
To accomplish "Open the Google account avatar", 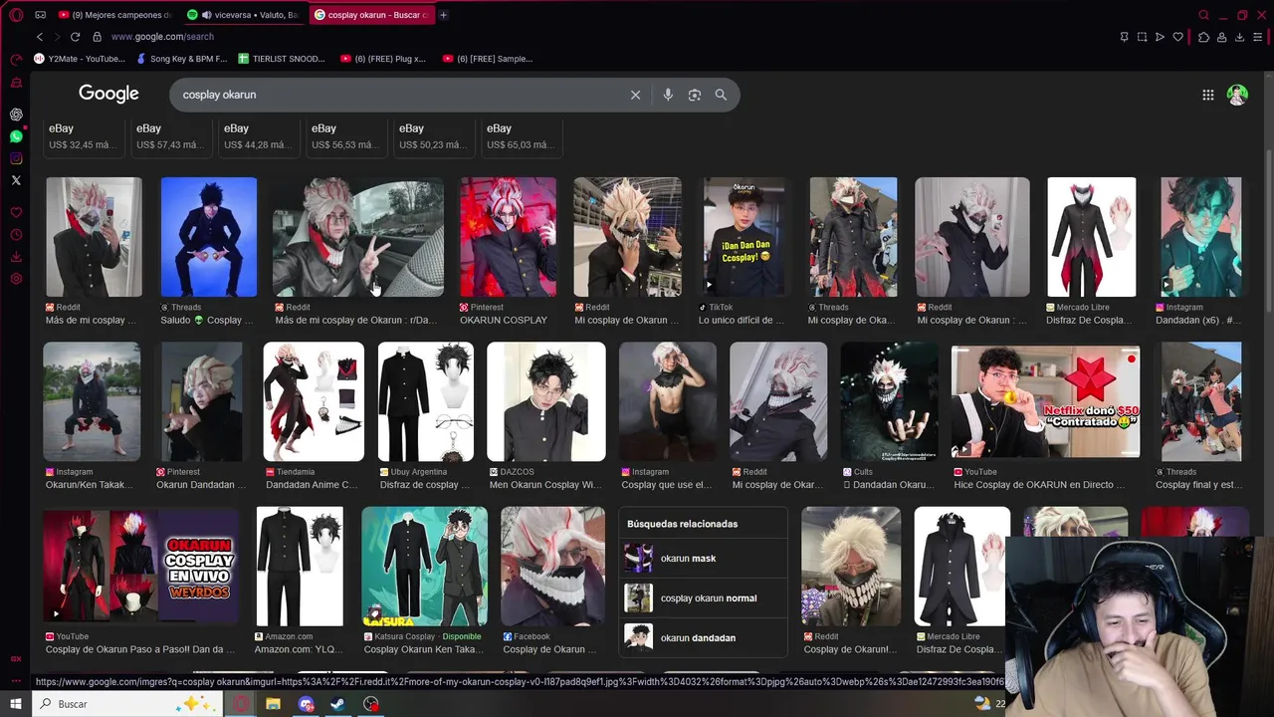I will 1237,95.
